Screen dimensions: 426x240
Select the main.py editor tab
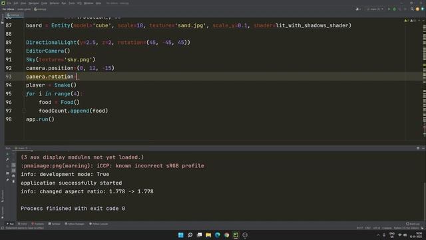coord(14,15)
